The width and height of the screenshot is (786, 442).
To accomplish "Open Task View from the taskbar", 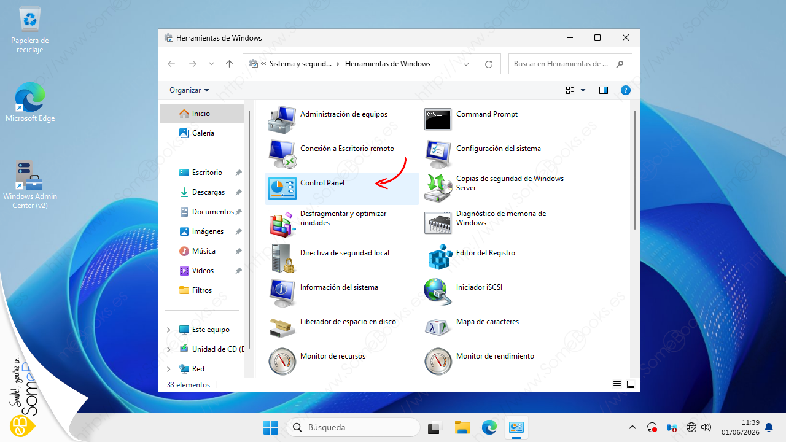I will [x=435, y=427].
